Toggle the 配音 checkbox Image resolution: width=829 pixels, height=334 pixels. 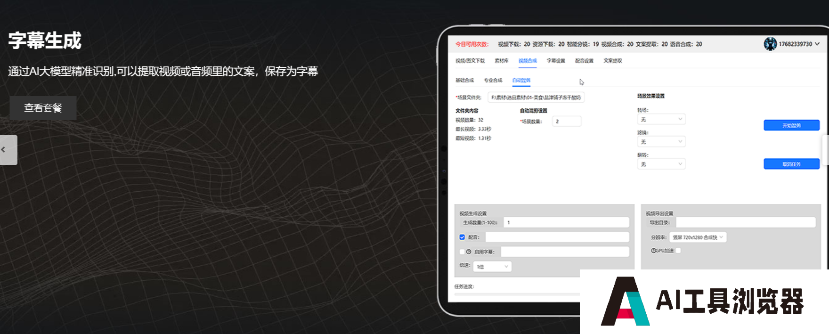tap(462, 237)
